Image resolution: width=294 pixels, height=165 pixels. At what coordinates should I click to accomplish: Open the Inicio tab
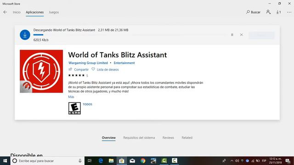tap(17, 12)
